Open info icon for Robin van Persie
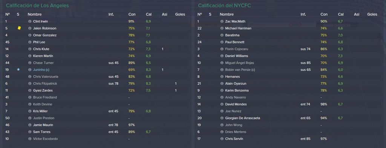Viewport: 386px width, 148px height. pos(222,70)
